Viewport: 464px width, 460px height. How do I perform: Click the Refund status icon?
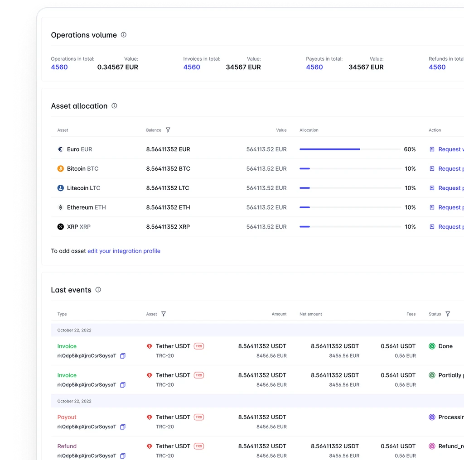432,446
